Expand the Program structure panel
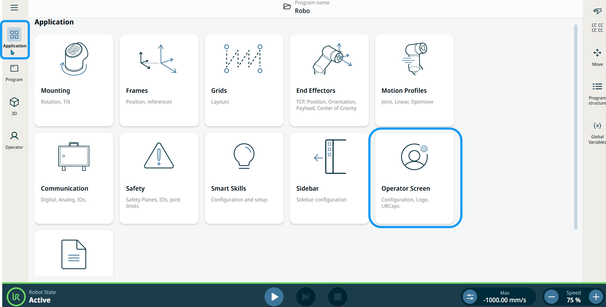The image size is (606, 307). pyautogui.click(x=597, y=93)
